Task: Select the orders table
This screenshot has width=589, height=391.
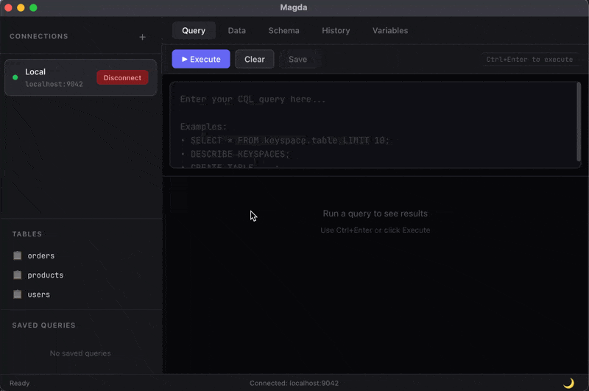Action: coord(41,256)
